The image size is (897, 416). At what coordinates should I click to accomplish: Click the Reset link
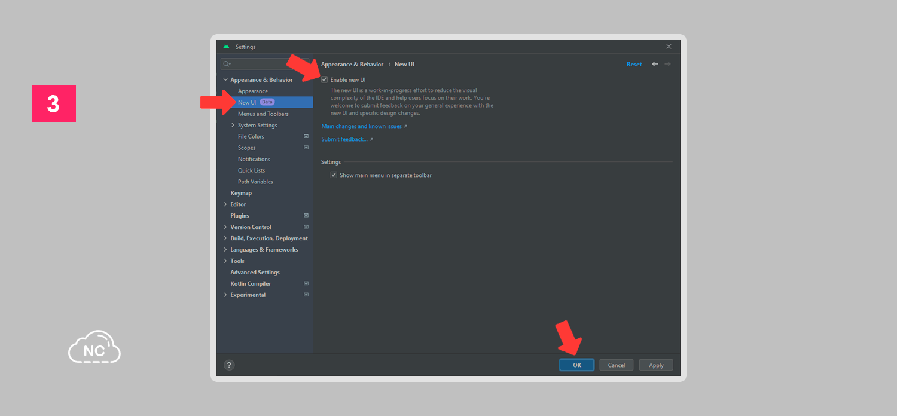coord(634,65)
